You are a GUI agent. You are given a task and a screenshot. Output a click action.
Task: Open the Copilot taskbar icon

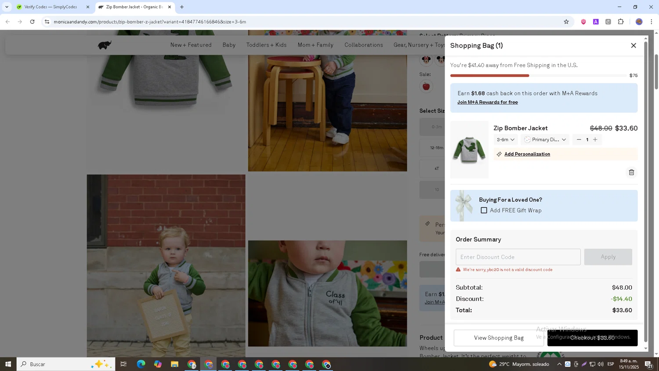coord(158,364)
